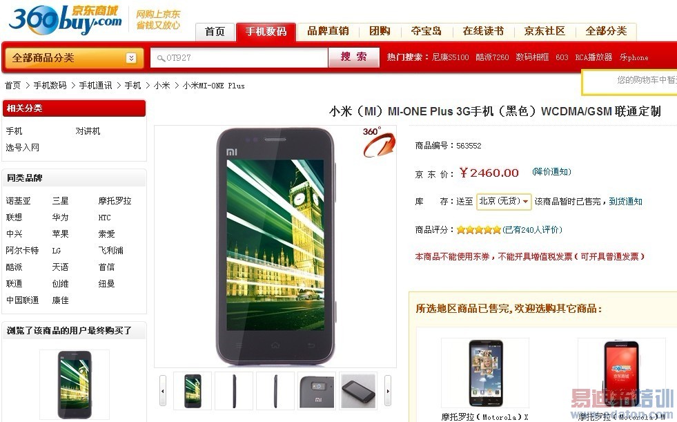Switch to the 手机数码 tab
677x422 pixels.
coord(266,32)
